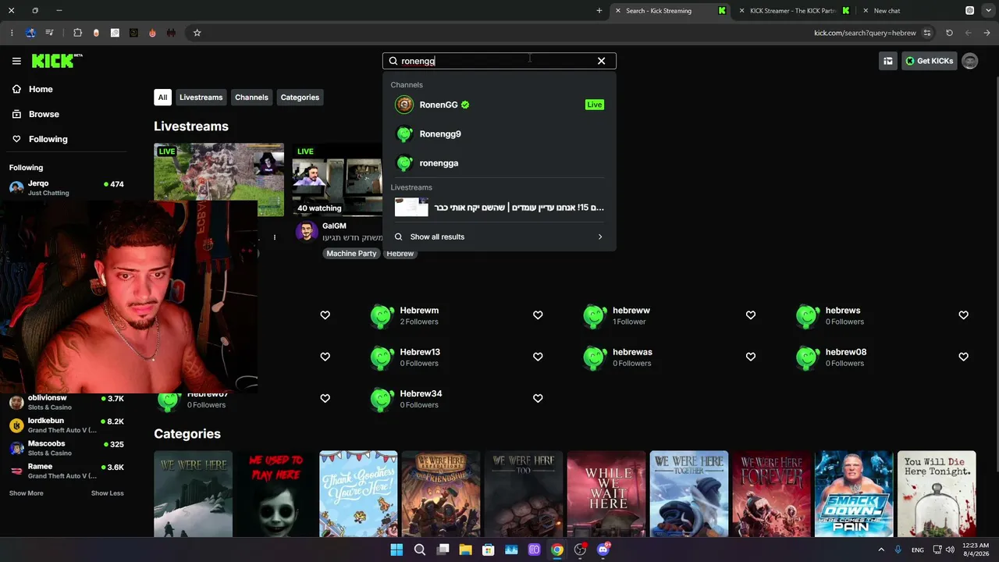Open the browser three-dot menu
Image resolution: width=999 pixels, height=562 pixels.
[x=11, y=33]
